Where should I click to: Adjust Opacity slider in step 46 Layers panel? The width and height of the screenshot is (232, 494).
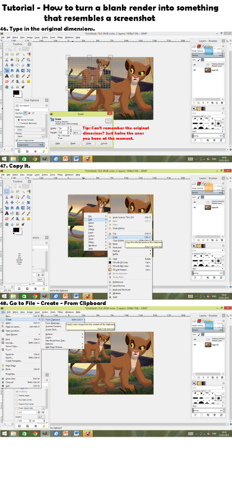click(208, 55)
